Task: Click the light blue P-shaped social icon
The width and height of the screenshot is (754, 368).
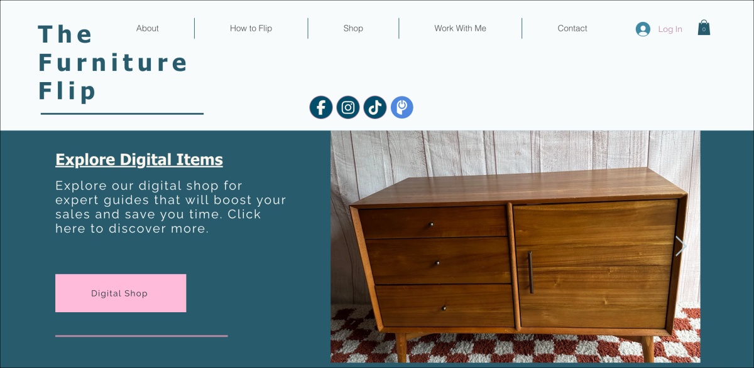Action: click(402, 107)
